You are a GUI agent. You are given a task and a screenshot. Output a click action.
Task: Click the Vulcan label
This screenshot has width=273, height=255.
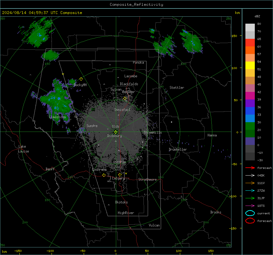pos(154,225)
